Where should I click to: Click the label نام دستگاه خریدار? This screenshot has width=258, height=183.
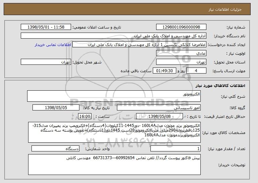[230, 36]
